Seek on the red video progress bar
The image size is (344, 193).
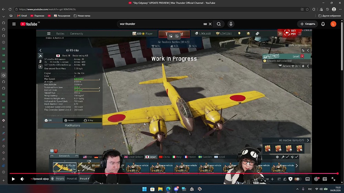(173, 173)
